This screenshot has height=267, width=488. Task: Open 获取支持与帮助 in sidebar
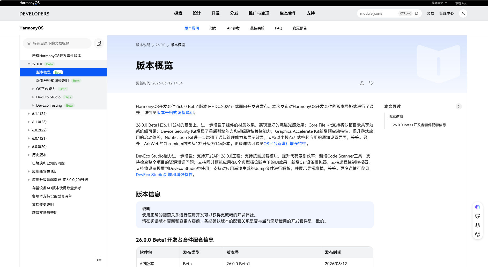pos(45,213)
